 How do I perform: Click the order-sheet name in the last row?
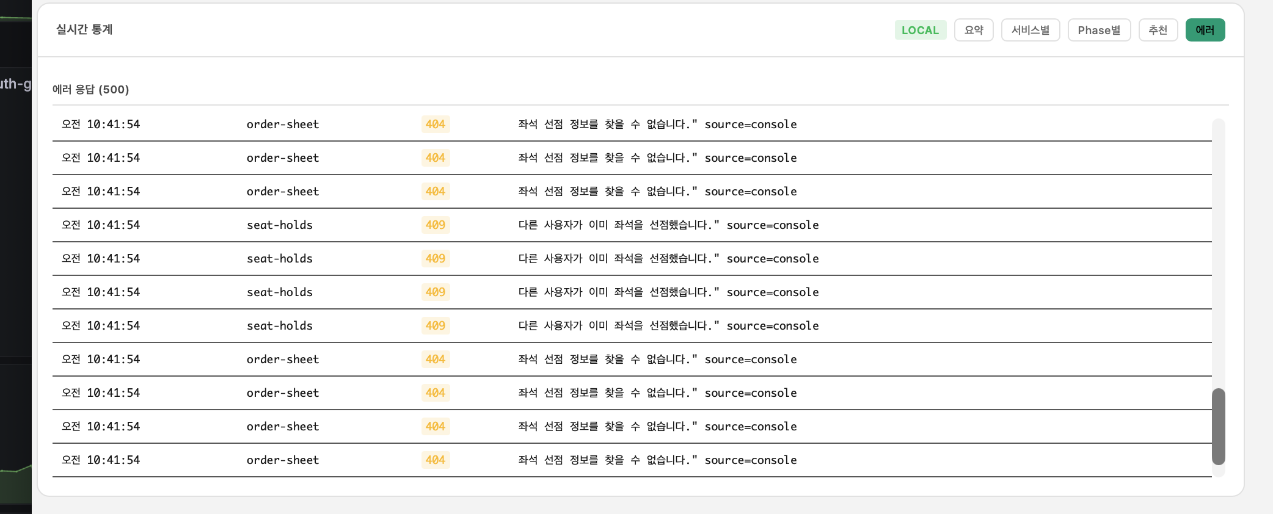pyautogui.click(x=283, y=460)
